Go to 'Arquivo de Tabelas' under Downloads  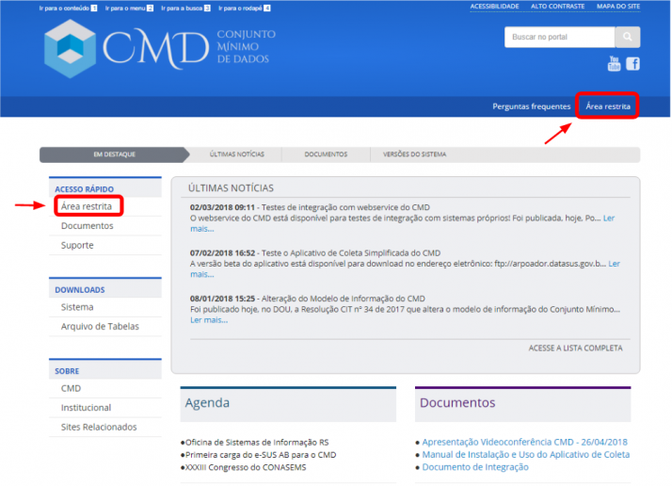point(100,327)
